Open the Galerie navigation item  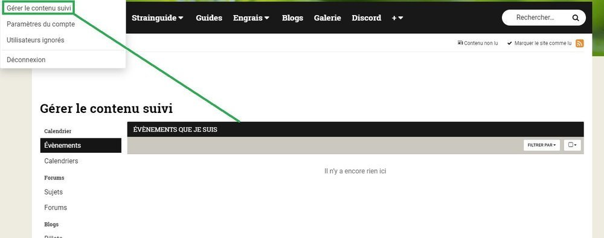click(327, 18)
